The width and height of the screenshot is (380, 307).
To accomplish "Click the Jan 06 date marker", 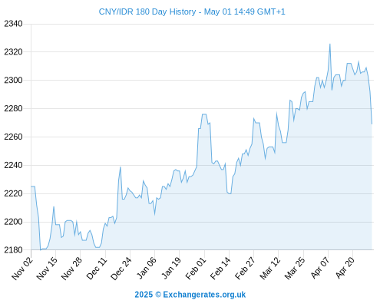I will 146,268.
